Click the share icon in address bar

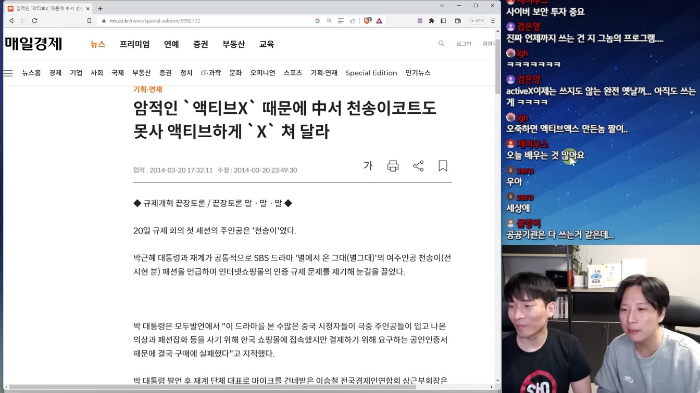(x=353, y=21)
